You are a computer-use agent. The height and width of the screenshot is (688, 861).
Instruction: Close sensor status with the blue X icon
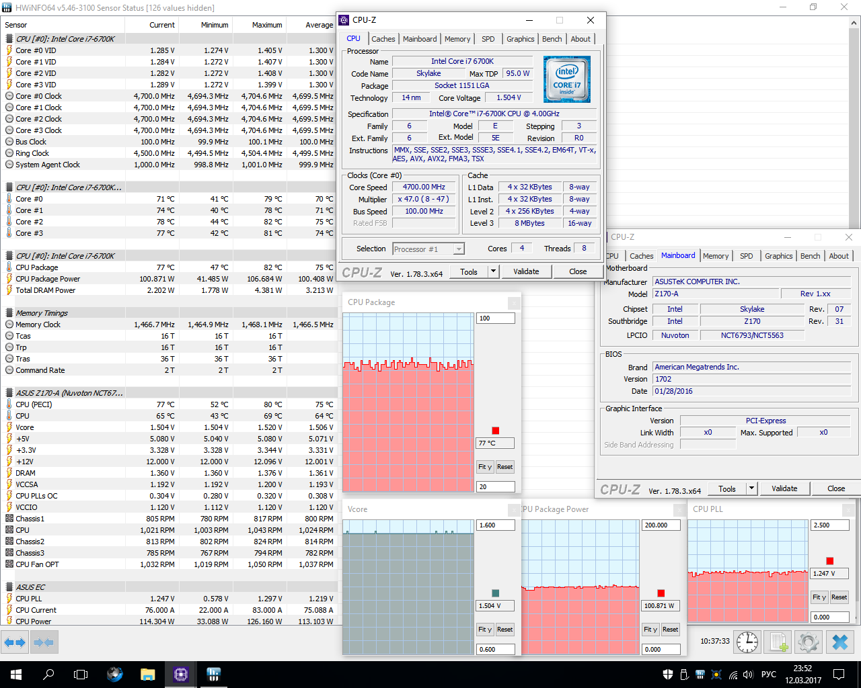click(x=839, y=642)
